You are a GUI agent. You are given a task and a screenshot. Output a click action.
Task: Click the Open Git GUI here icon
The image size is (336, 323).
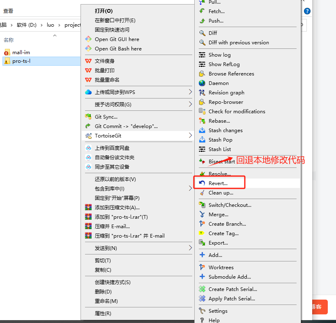[88, 39]
